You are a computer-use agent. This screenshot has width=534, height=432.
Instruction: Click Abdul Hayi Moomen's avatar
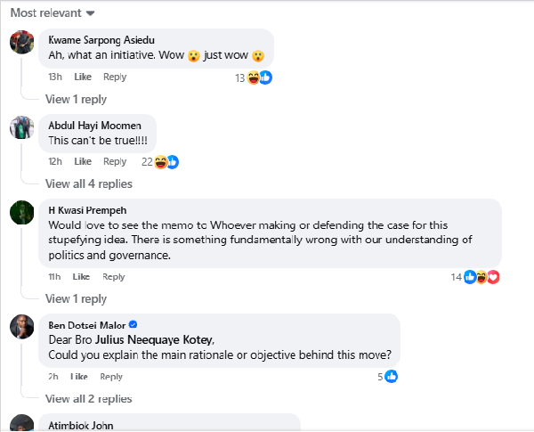pyautogui.click(x=21, y=126)
